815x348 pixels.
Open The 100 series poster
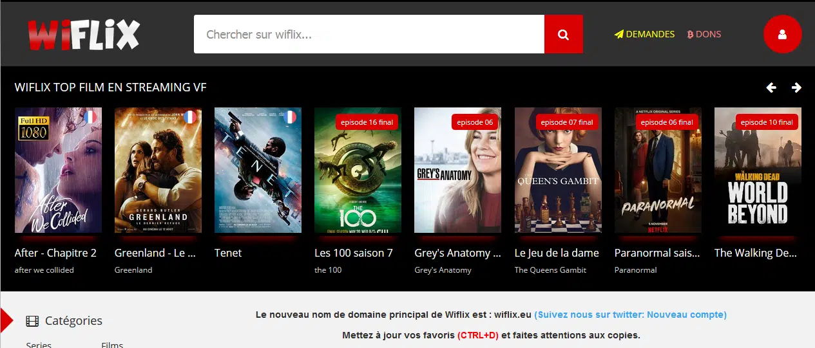[x=358, y=170]
